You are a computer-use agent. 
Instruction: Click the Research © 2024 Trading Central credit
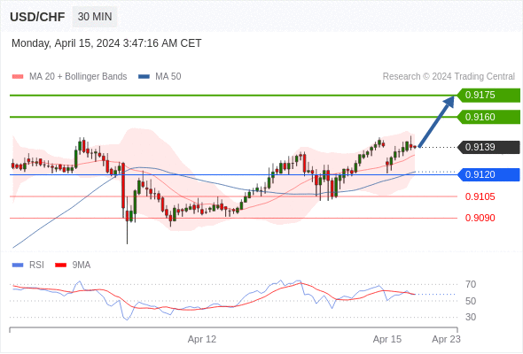click(449, 77)
